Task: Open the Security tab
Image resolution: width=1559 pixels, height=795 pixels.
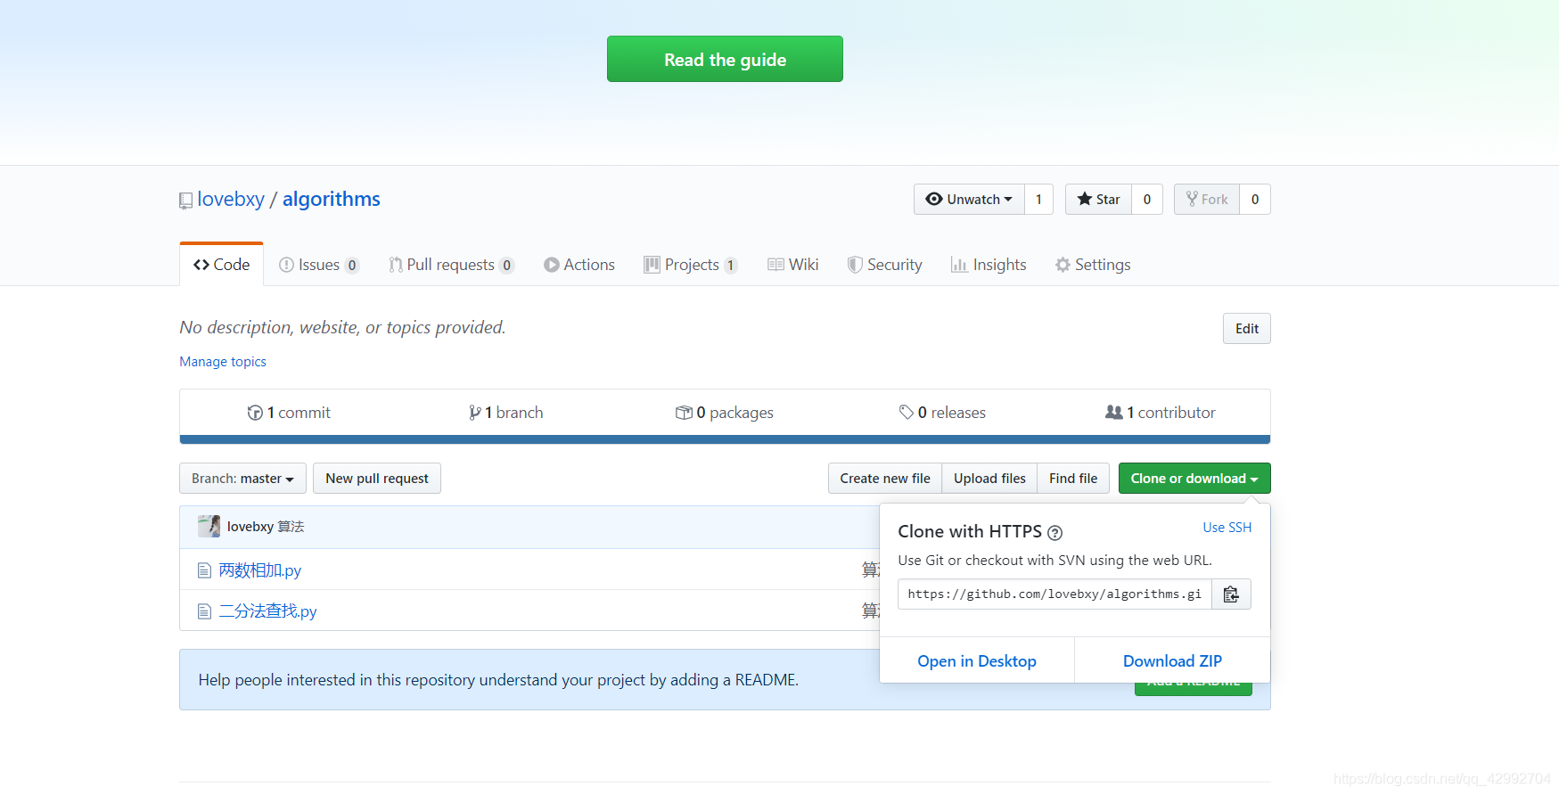Action: click(x=885, y=265)
